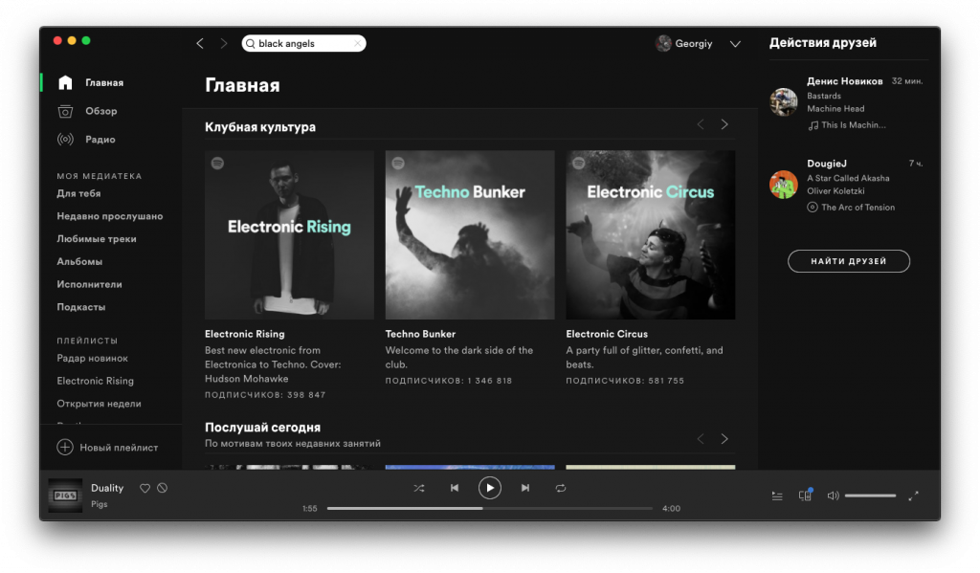Enter full screen mode icon
The image size is (980, 573).
(x=913, y=496)
